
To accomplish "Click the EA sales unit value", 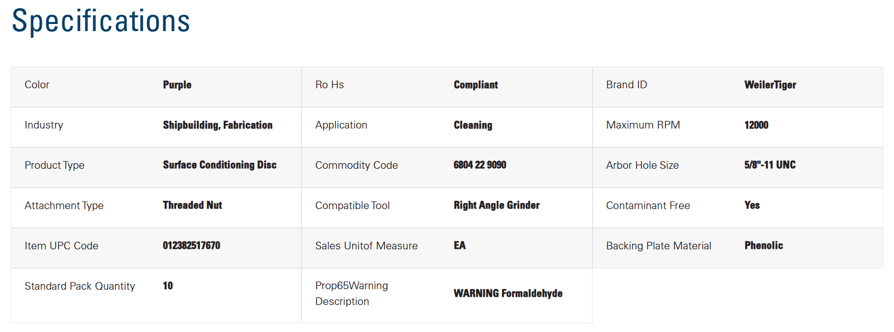I will point(459,245).
